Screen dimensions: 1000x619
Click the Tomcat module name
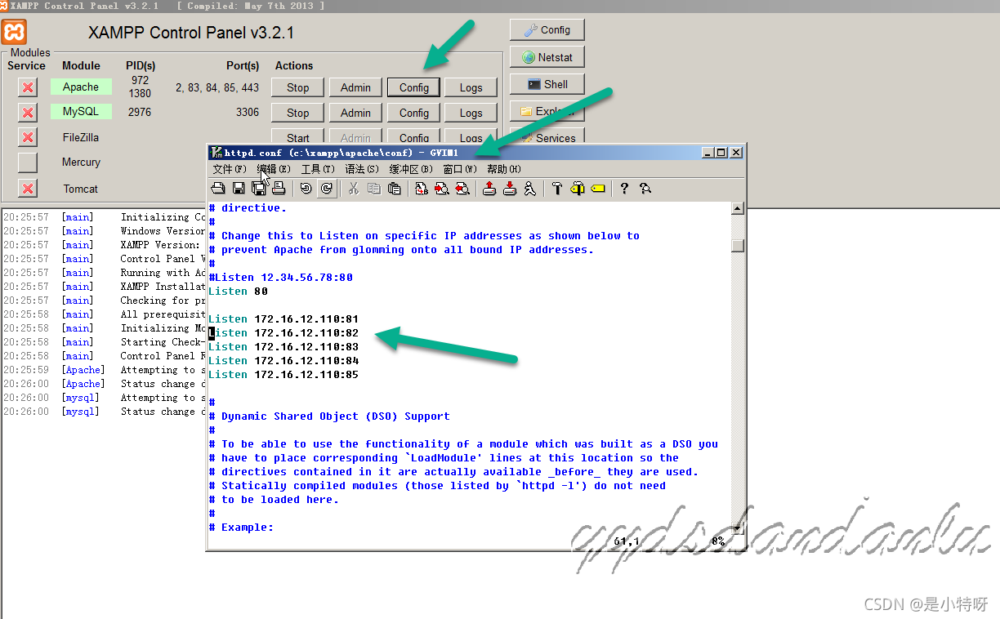[81, 189]
